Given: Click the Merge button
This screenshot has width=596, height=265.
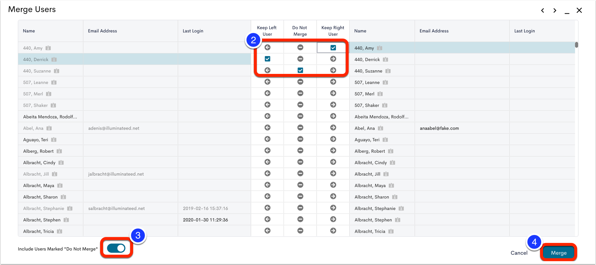Looking at the screenshot, I should 558,253.
